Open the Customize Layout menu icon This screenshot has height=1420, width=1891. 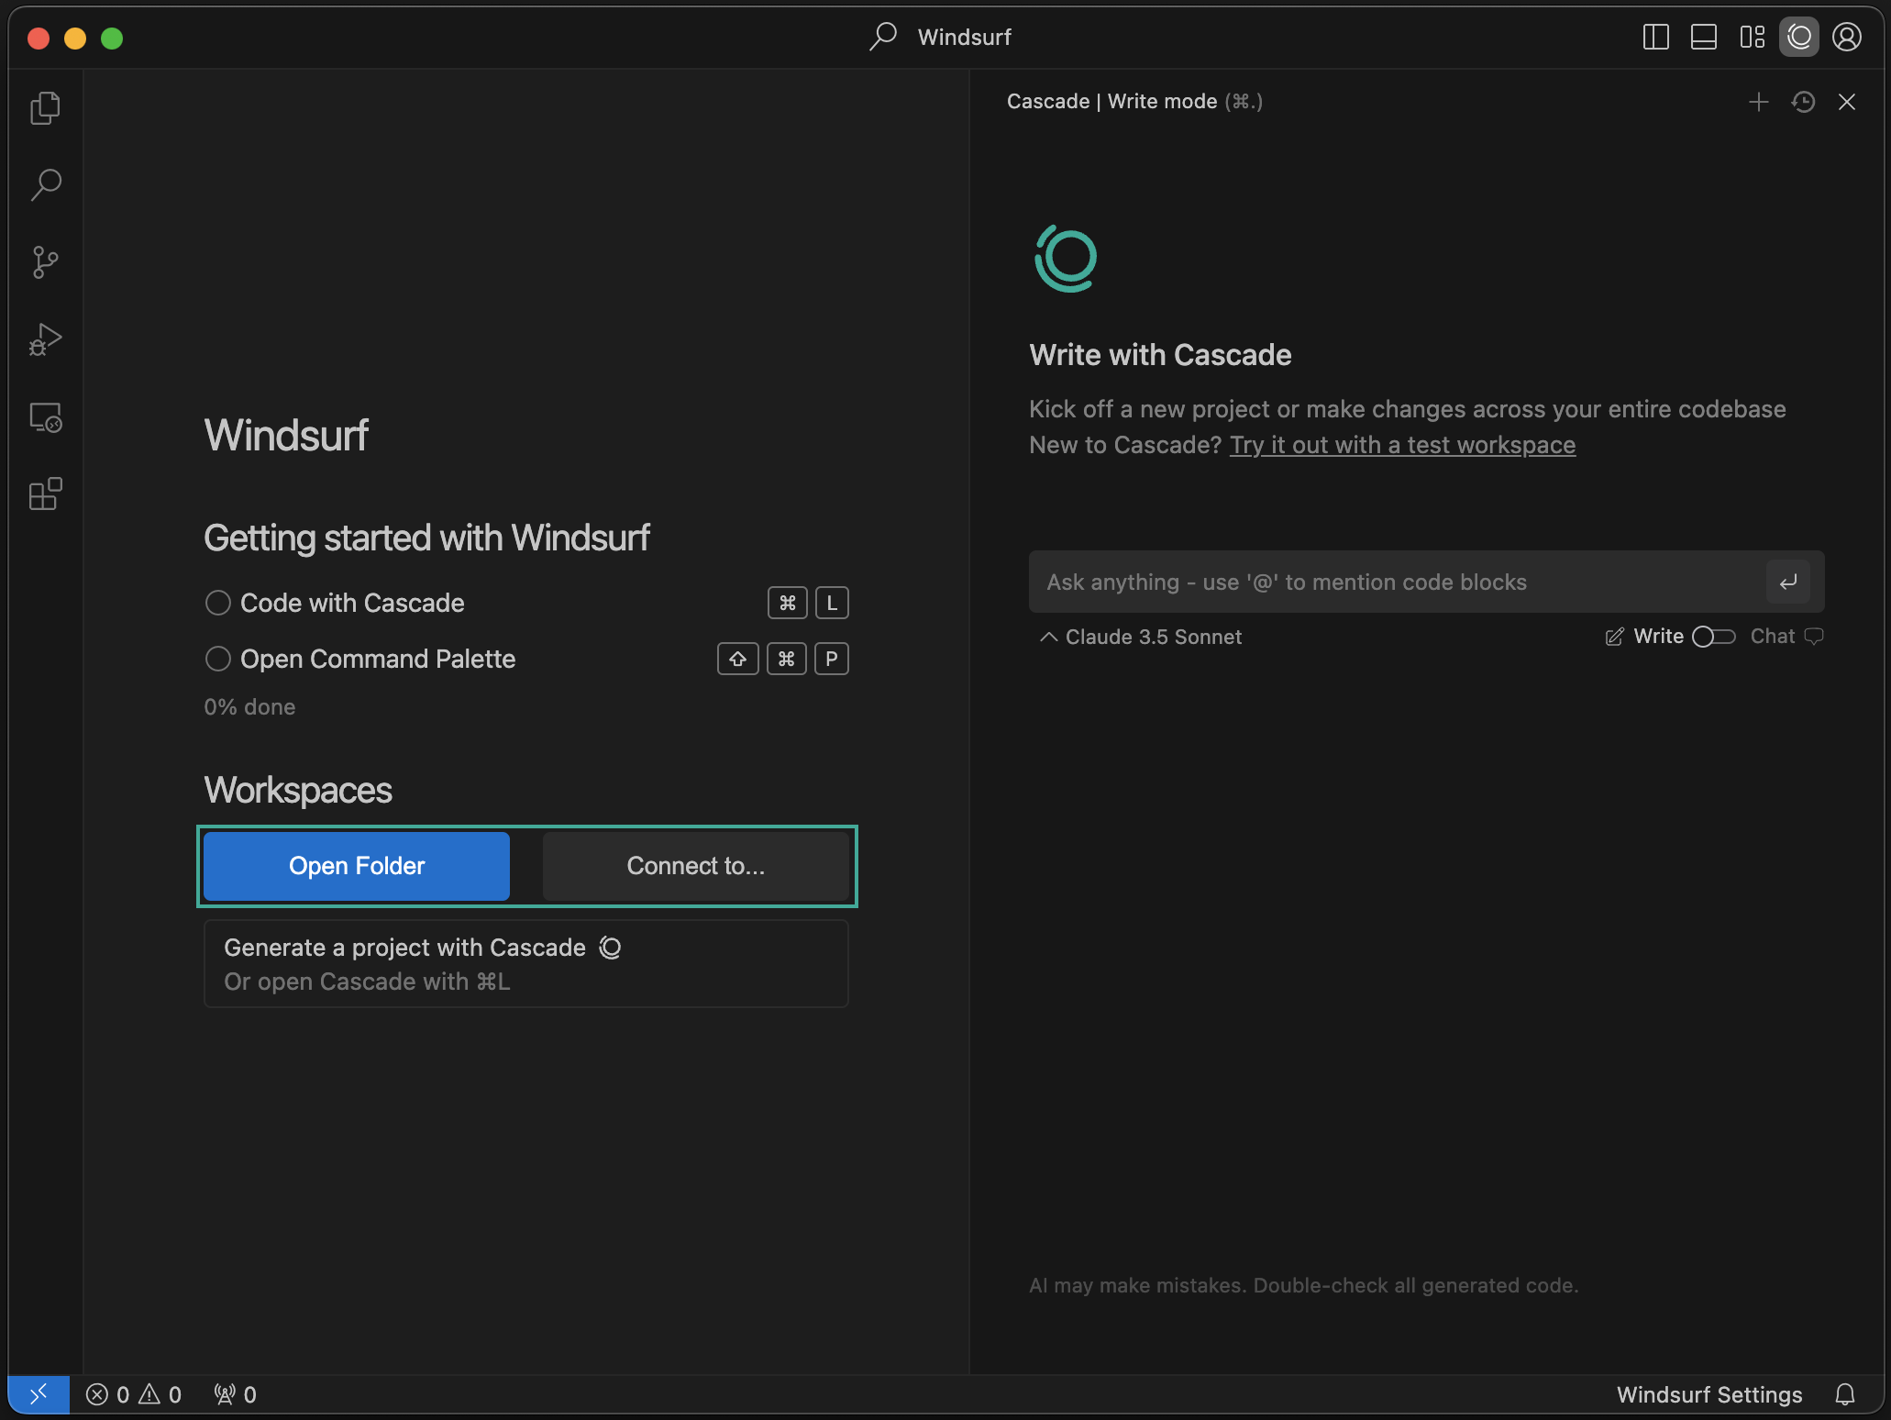1752,38
